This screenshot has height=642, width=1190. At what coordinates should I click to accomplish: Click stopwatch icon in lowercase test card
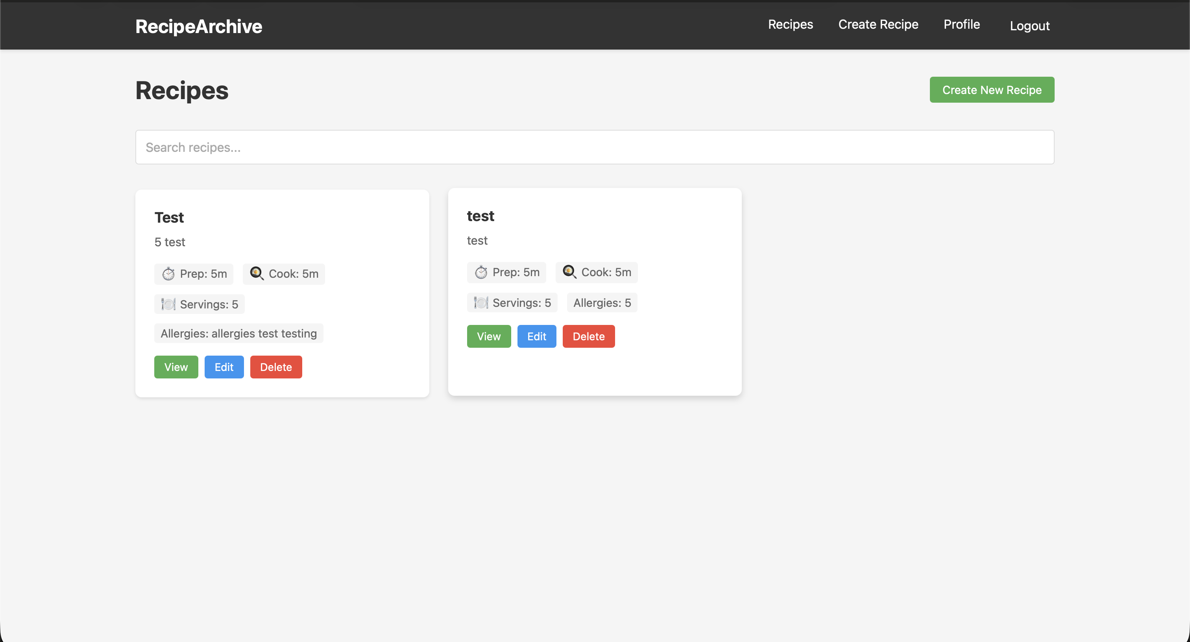481,273
